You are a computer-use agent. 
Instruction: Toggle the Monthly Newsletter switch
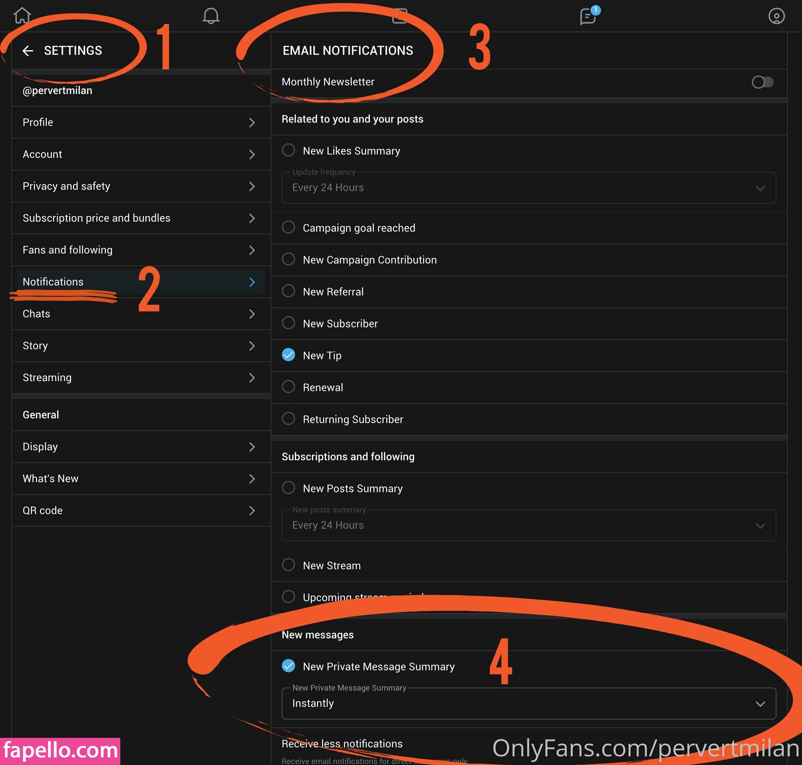762,82
